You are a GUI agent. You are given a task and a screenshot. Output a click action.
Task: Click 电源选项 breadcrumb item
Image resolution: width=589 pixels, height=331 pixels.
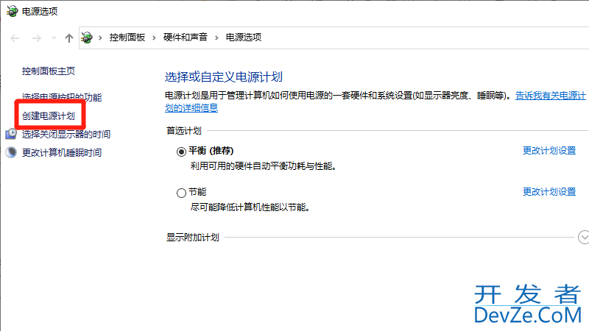(244, 38)
